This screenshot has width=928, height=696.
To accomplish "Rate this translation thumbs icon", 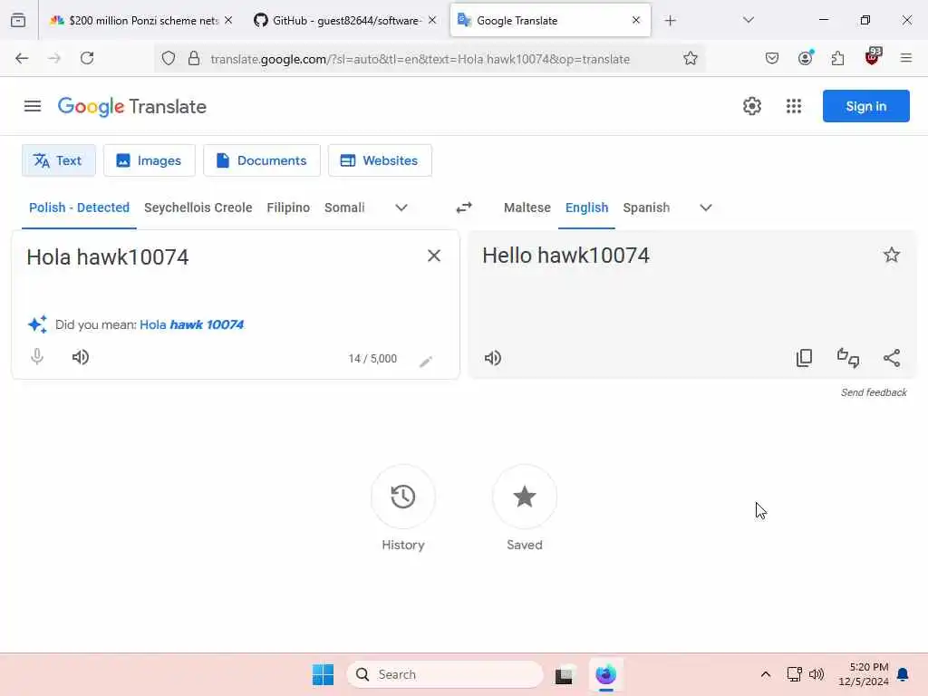I will pyautogui.click(x=847, y=357).
